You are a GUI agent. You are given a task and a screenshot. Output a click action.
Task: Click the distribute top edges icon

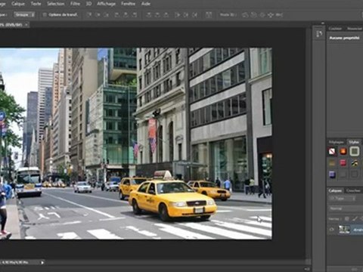coord(149,15)
